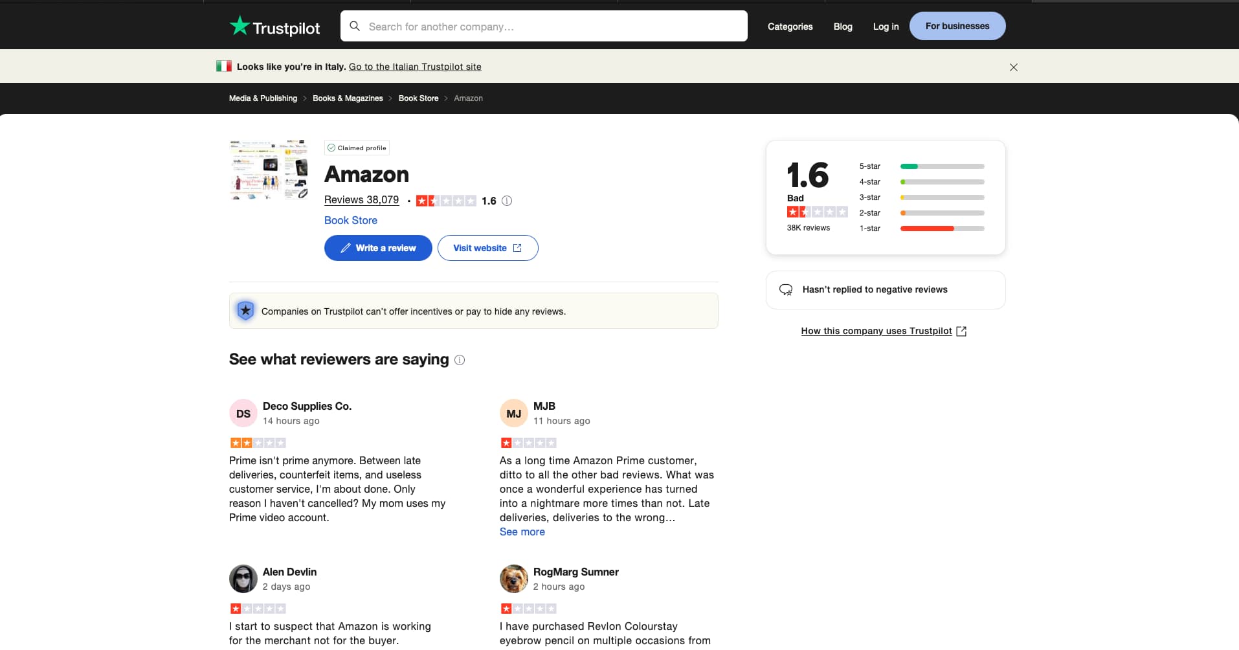
Task: Click the star rating beside Reviews 38,079
Action: pos(446,201)
